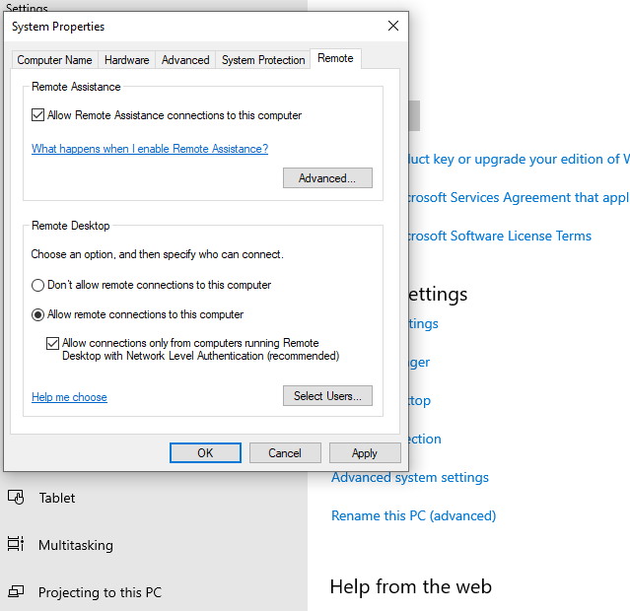Click the Projecting to this PC icon
This screenshot has height=611, width=630.
pyautogui.click(x=16, y=592)
